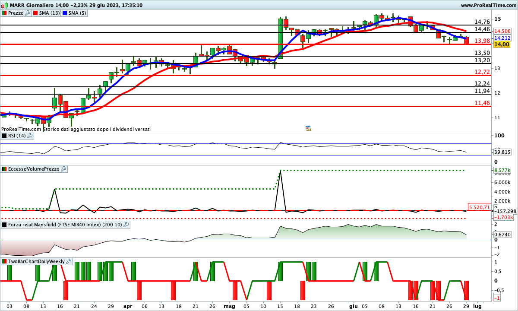Click the black RSI (14) color swatch
Screen dimensions: 518x311
pyautogui.click(x=4, y=136)
